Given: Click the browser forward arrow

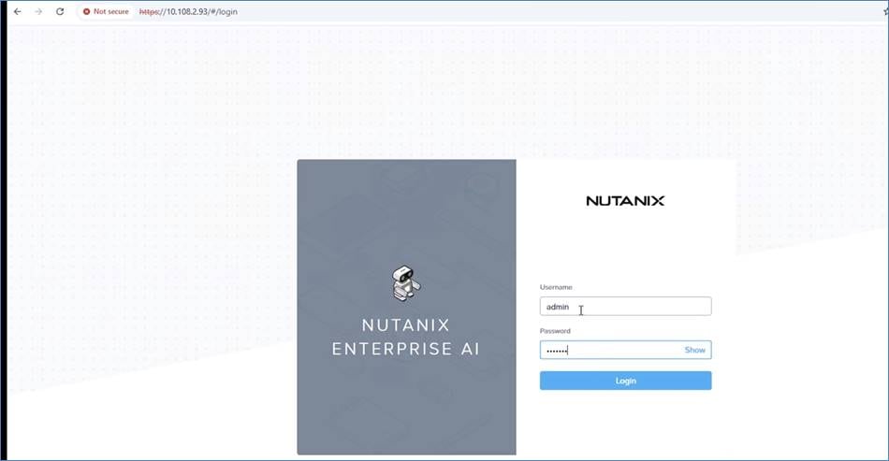Looking at the screenshot, I should click(38, 11).
